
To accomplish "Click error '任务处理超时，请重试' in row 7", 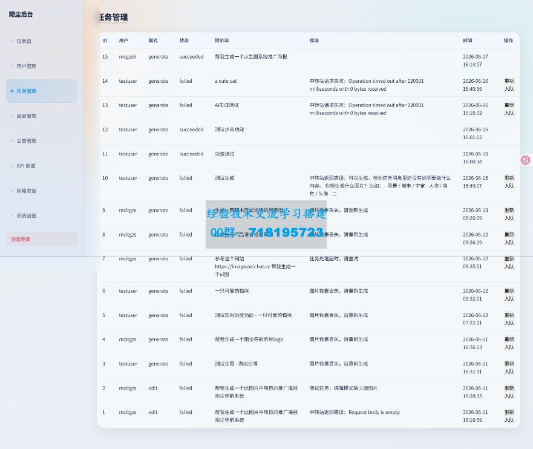I will pos(334,258).
